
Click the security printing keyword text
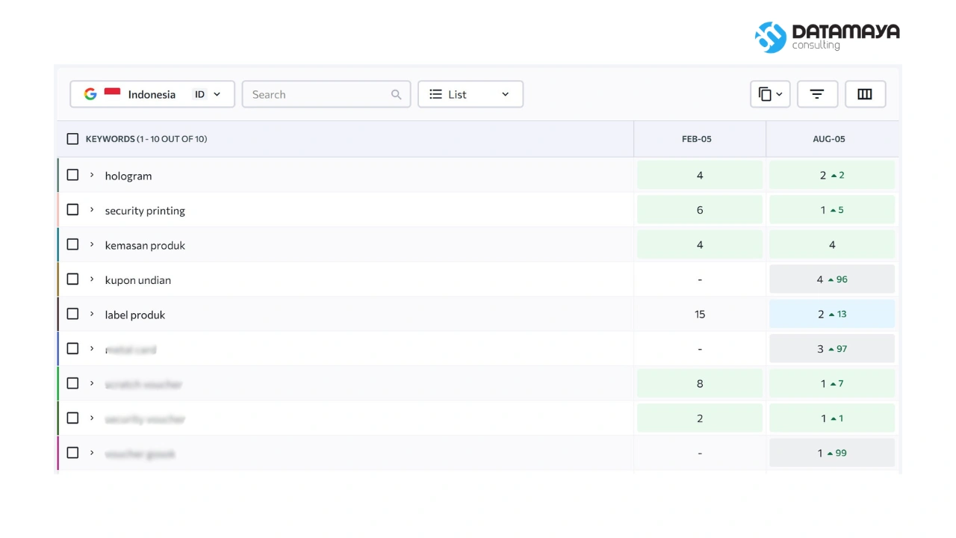tap(145, 211)
